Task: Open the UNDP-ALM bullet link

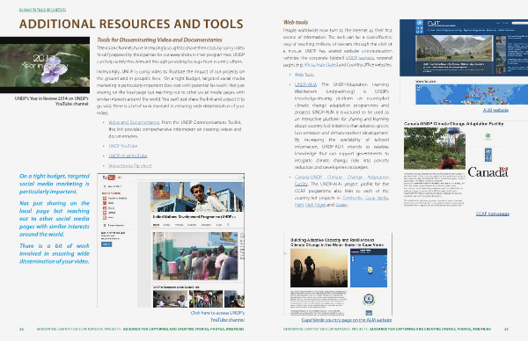Action: click(305, 84)
